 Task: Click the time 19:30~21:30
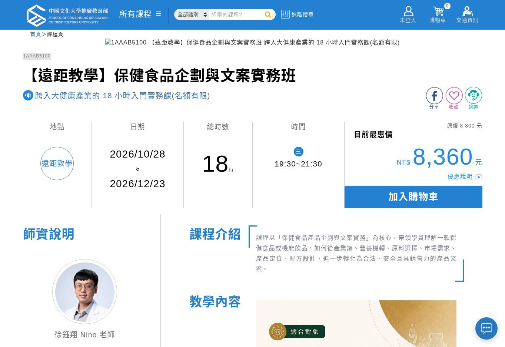click(298, 164)
